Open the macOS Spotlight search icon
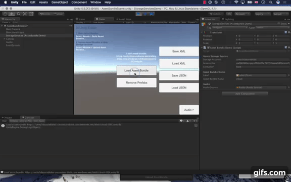Viewport: 291px width, 182px height. click(271, 3)
